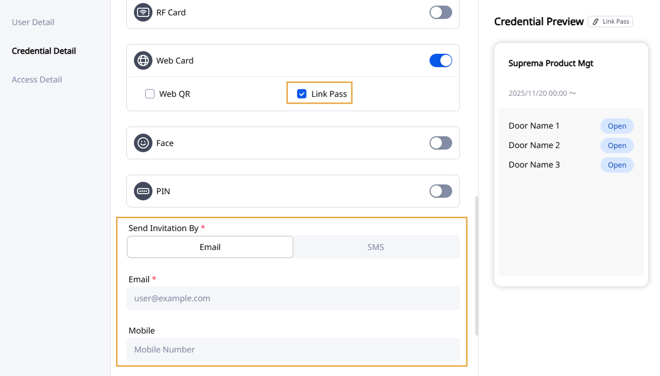Viewport: 660px width, 376px height.
Task: Check the Web QR checkbox
Action: click(150, 94)
